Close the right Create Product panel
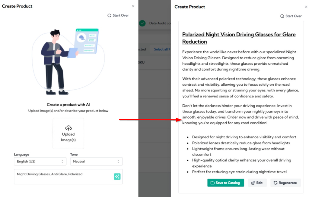The width and height of the screenshot is (309, 197). 306,7
